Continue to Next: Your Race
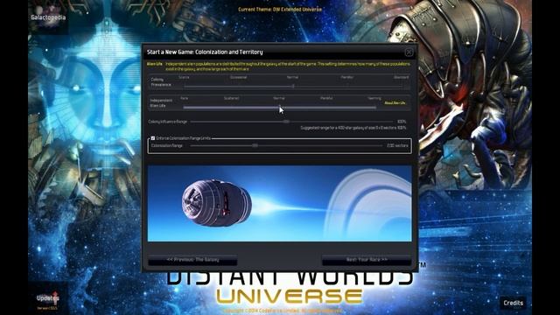Image resolution: width=560 pixels, height=315 pixels. coord(367,260)
